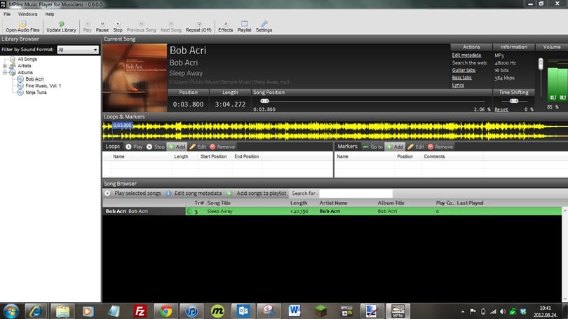This screenshot has width=568, height=319.
Task: Click the album art thumbnail
Action: click(x=135, y=78)
